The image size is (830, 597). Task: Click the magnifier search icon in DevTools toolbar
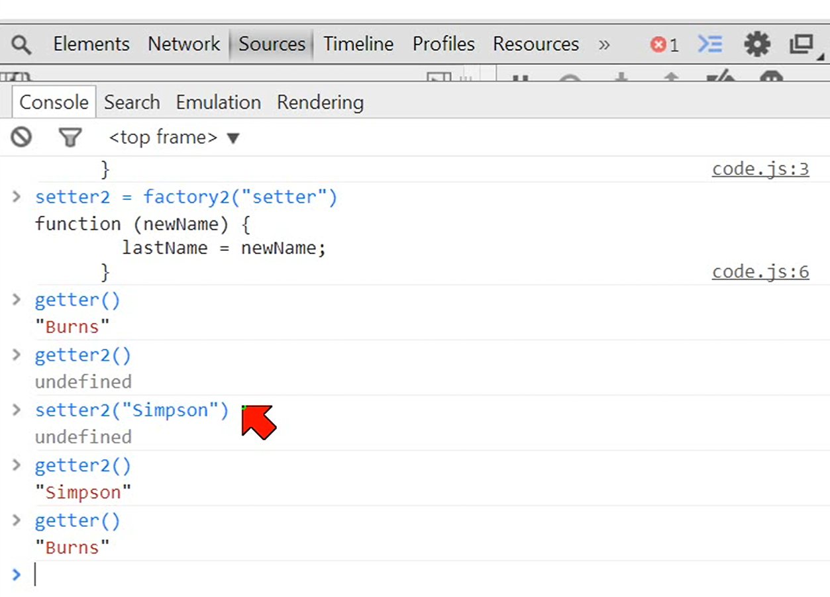coord(22,45)
